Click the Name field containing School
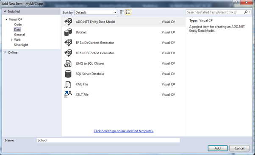The image size is (255, 155). 108,140
